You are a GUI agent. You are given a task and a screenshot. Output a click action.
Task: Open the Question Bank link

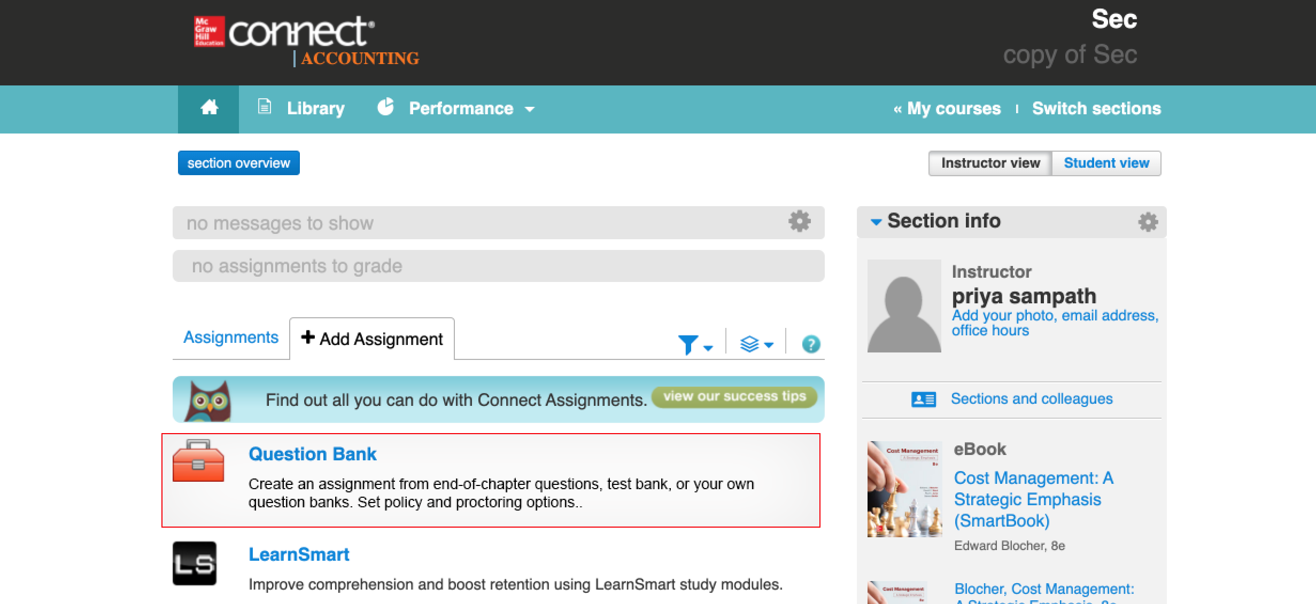313,454
